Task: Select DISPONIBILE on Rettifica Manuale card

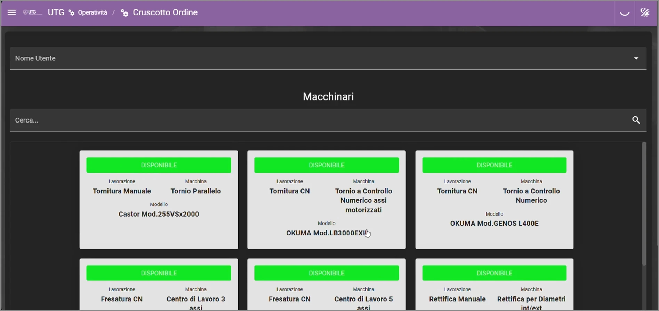Action: [x=494, y=273]
